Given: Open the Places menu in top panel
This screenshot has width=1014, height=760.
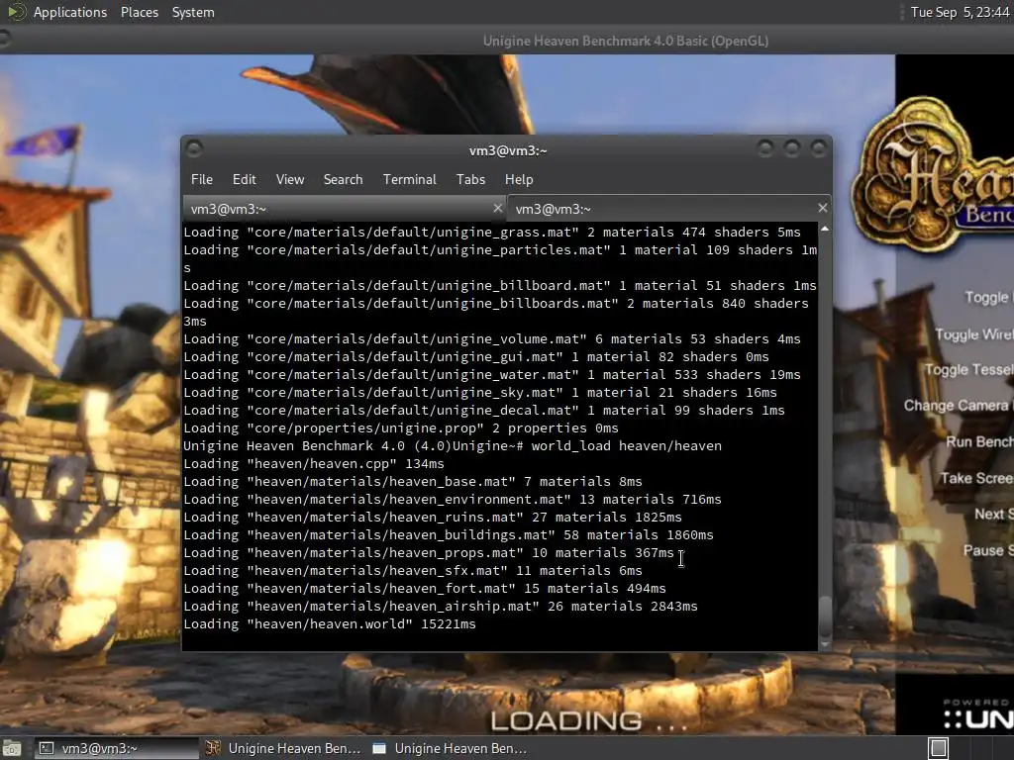Looking at the screenshot, I should (x=139, y=12).
